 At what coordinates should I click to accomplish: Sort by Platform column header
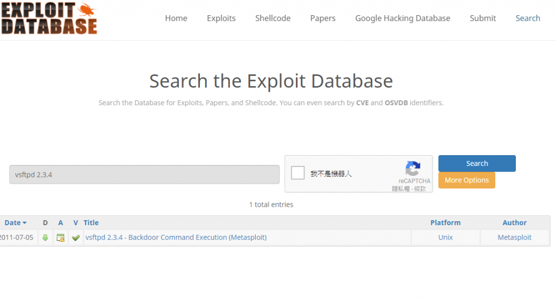click(x=445, y=223)
